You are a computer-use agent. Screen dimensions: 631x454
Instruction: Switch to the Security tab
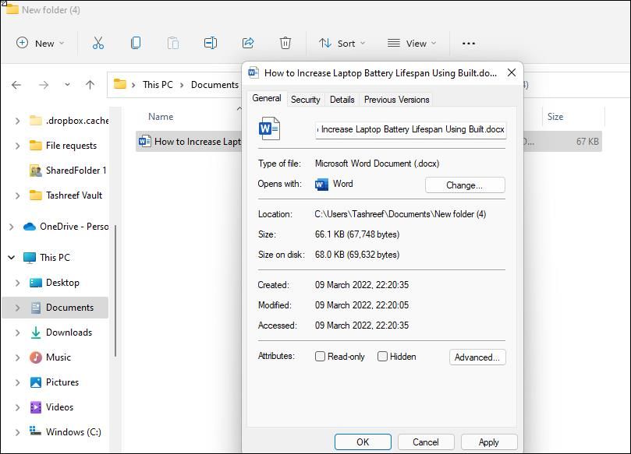coord(305,99)
